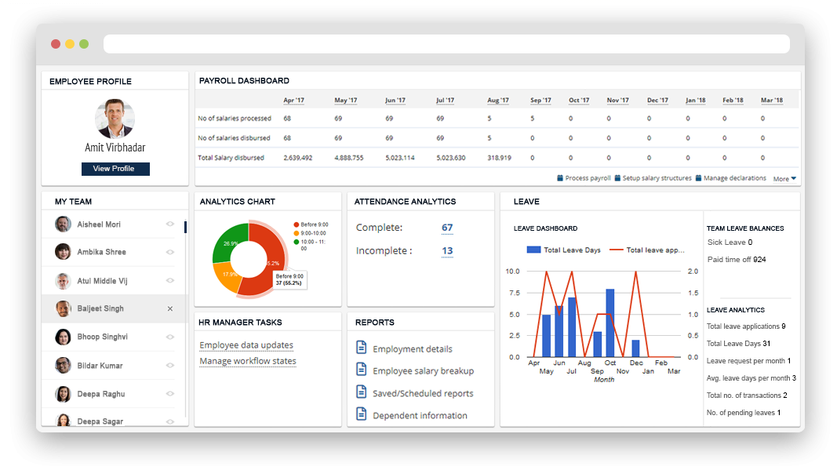Click Ambika Shree's avatar
This screenshot has height=474, width=837.
tap(63, 251)
